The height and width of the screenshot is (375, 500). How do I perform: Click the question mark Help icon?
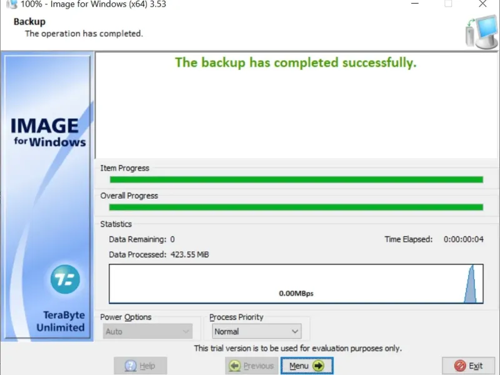click(x=131, y=366)
